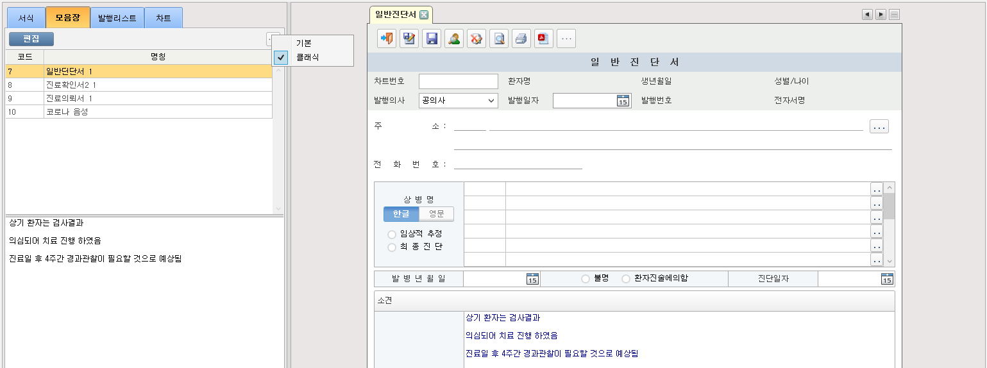
Task: Open print preview magnifier icon
Action: pos(499,38)
